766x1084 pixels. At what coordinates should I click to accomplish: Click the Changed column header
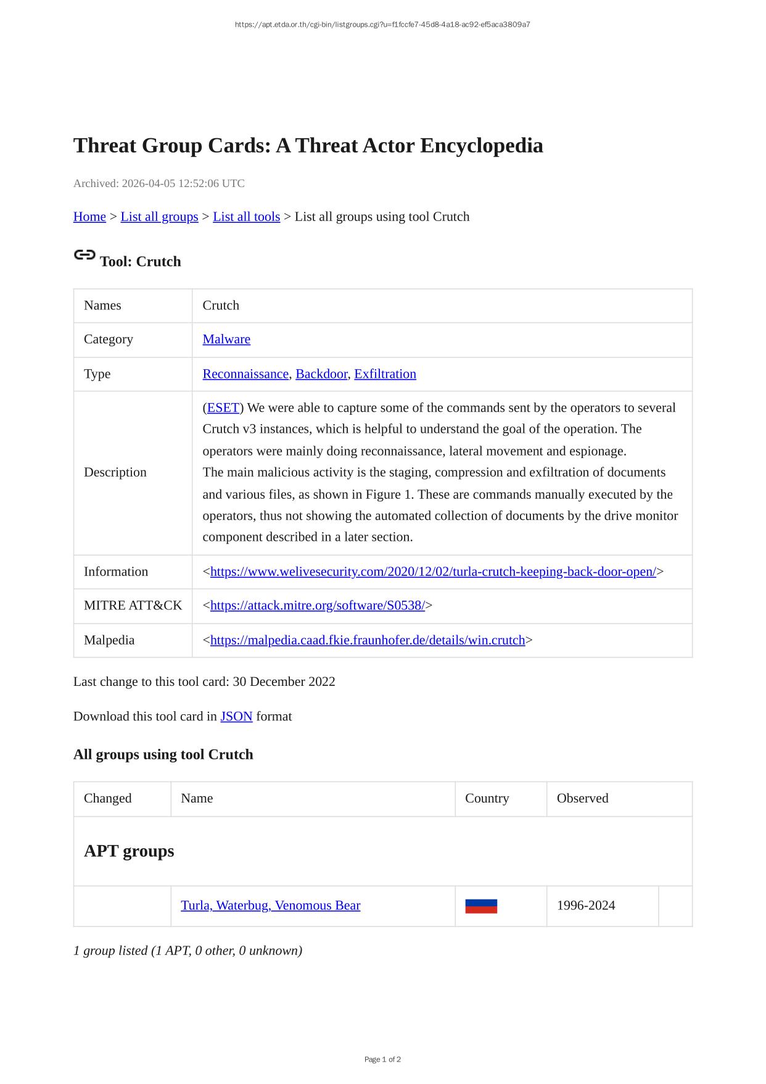[x=108, y=798]
